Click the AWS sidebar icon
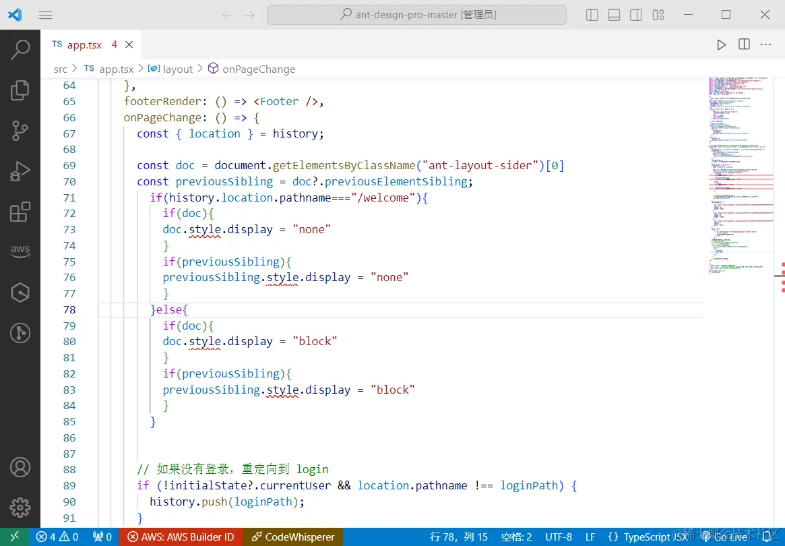 click(20, 251)
